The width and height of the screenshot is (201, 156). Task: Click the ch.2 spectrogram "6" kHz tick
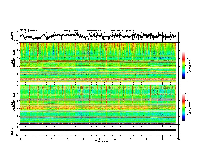(18, 101)
